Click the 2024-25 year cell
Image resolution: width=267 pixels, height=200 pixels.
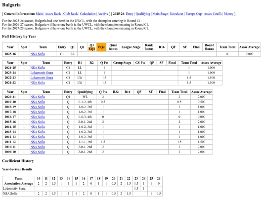pyautogui.click(x=10, y=68)
